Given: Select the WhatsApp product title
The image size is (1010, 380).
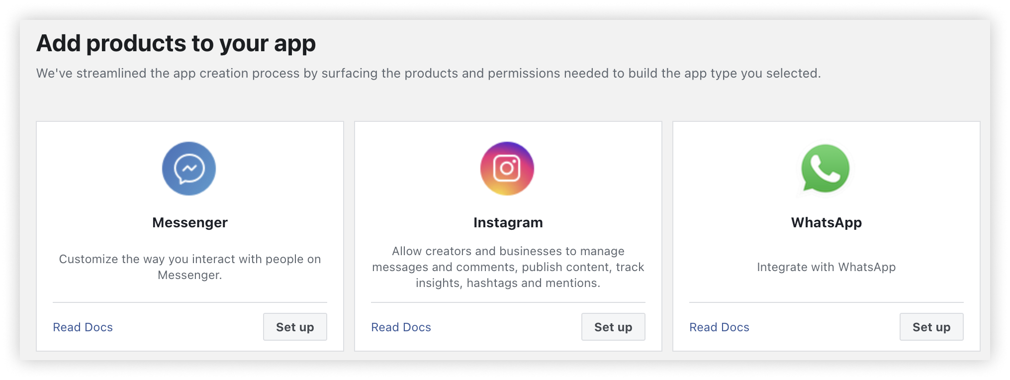Looking at the screenshot, I should (826, 222).
